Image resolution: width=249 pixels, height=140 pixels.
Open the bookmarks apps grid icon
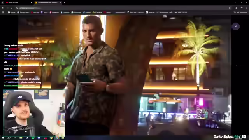tap(3, 12)
